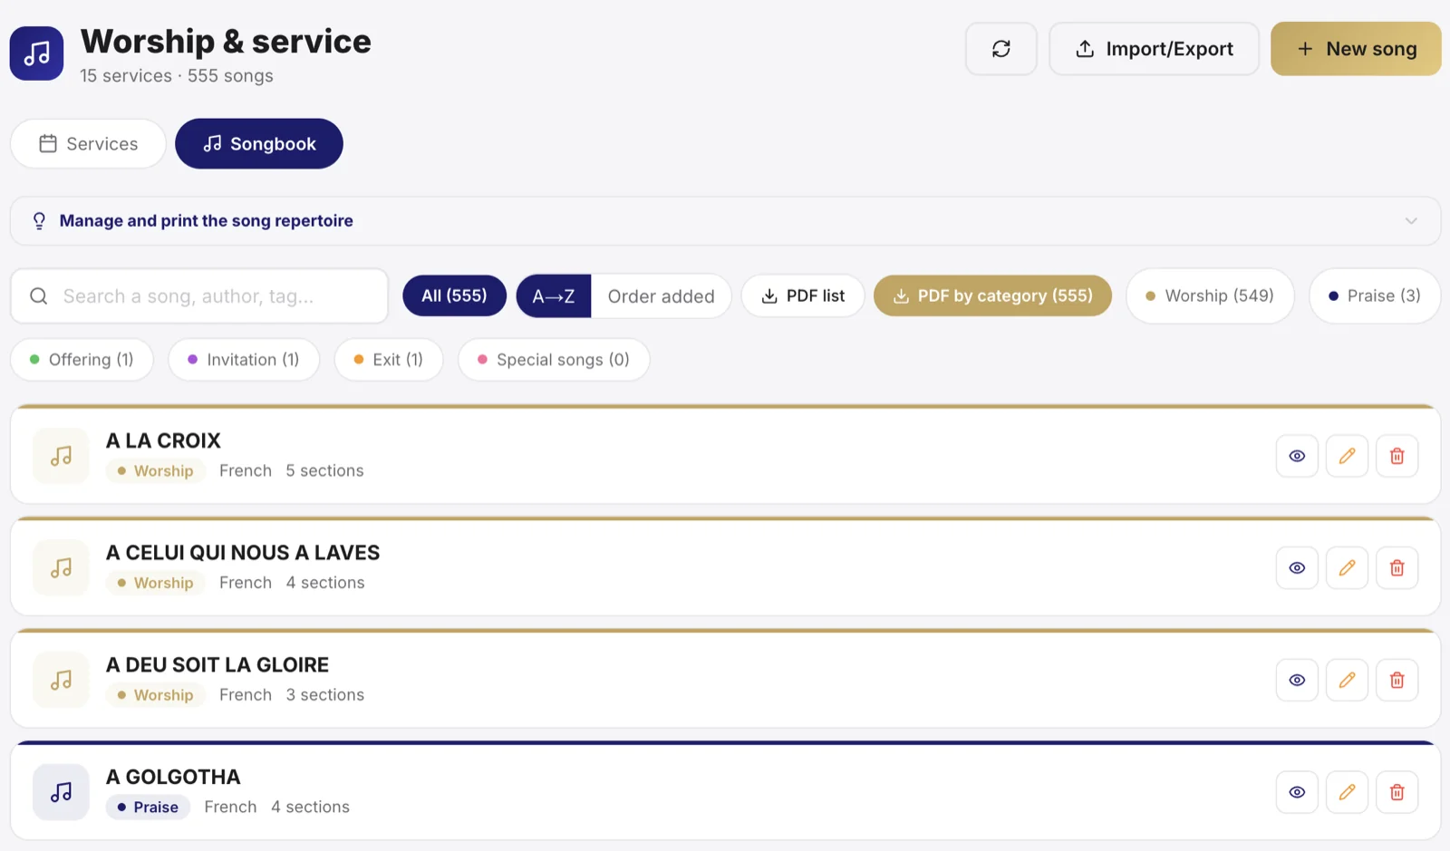1450x851 pixels.
Task: Click "5 sections" on A LA CROIX
Action: [x=324, y=471]
